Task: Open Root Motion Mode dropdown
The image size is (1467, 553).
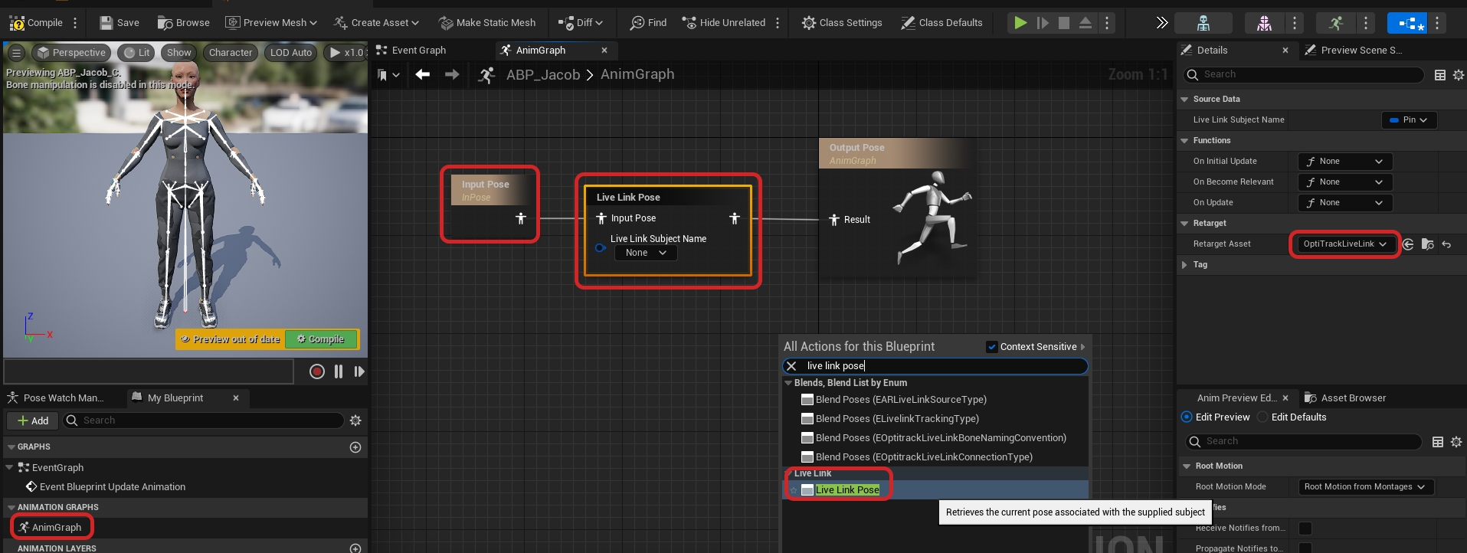Action: pos(1364,487)
